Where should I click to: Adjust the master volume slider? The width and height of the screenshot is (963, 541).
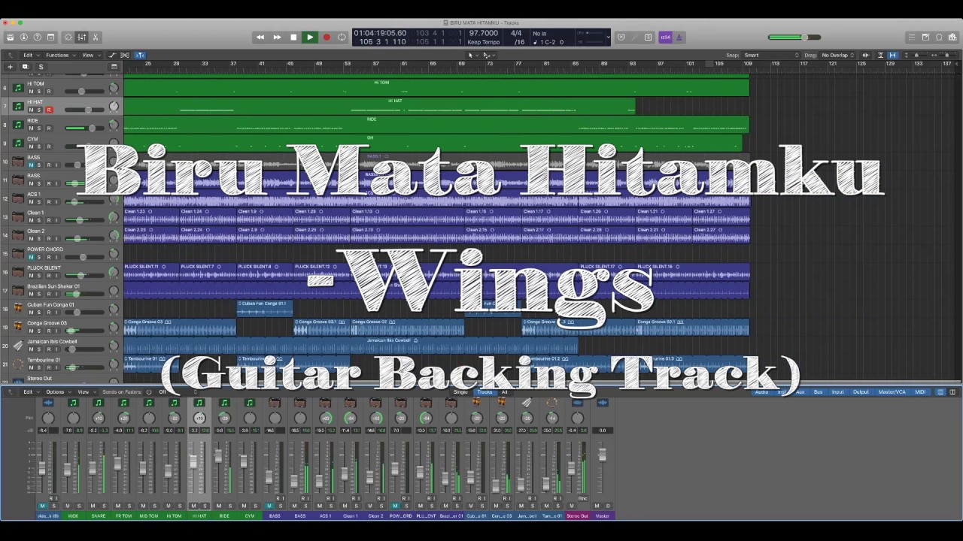point(794,37)
